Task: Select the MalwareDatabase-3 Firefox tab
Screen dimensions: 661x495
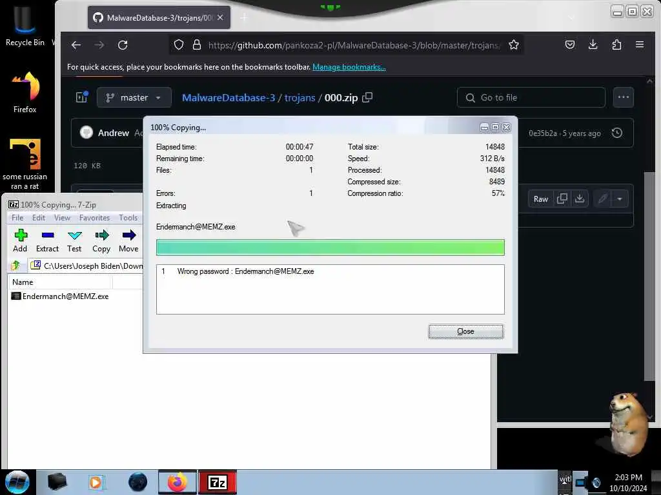Action: 159,17
